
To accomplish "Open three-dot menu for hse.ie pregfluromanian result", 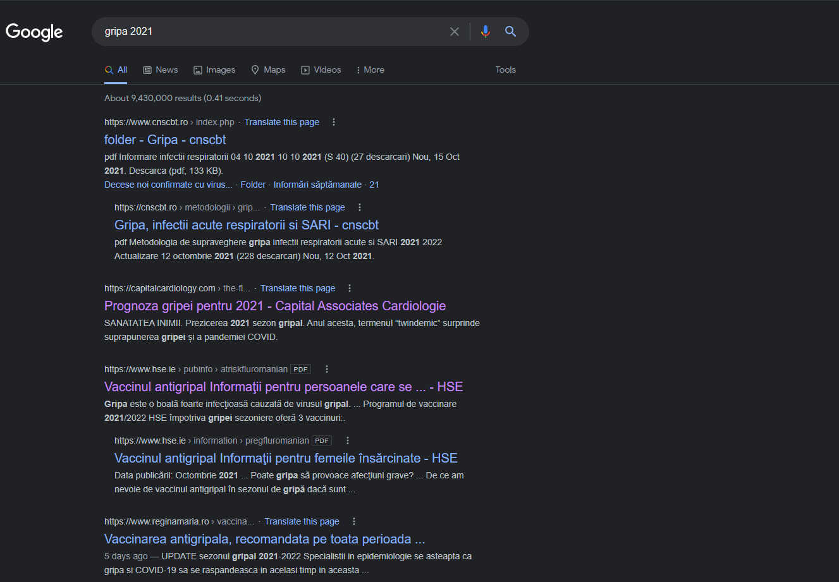I will pyautogui.click(x=347, y=440).
